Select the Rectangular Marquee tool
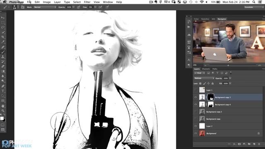The width and height of the screenshot is (265, 149). [x=3, y=22]
